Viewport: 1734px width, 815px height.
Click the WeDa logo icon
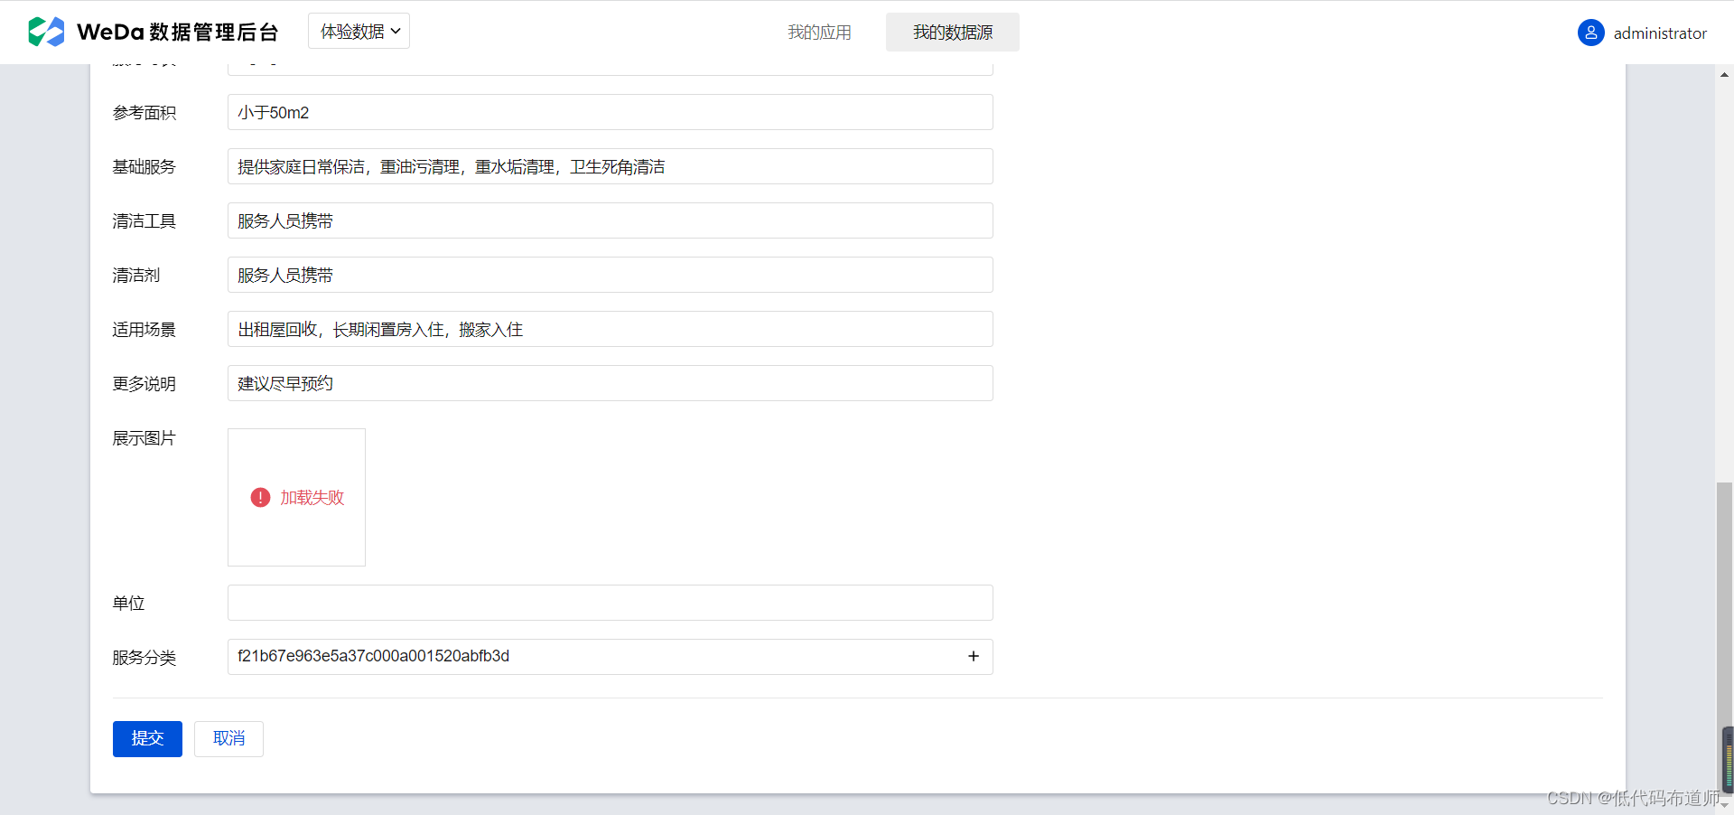(46, 32)
